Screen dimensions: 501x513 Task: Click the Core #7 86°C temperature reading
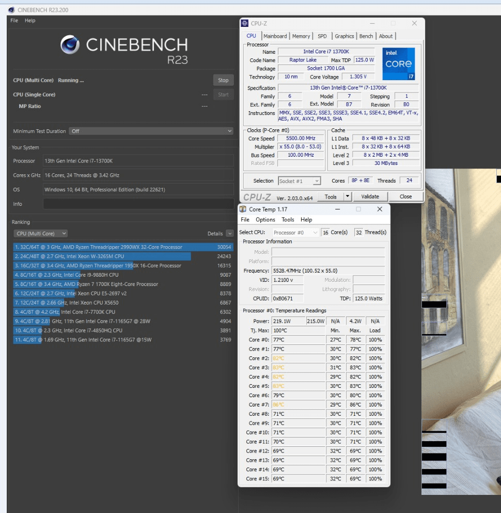299,405
